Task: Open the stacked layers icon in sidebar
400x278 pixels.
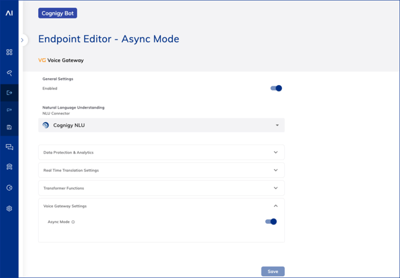Action: 9,166
